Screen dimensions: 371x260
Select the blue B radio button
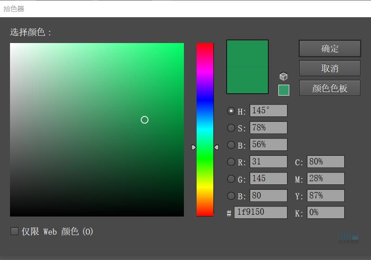pyautogui.click(x=231, y=196)
